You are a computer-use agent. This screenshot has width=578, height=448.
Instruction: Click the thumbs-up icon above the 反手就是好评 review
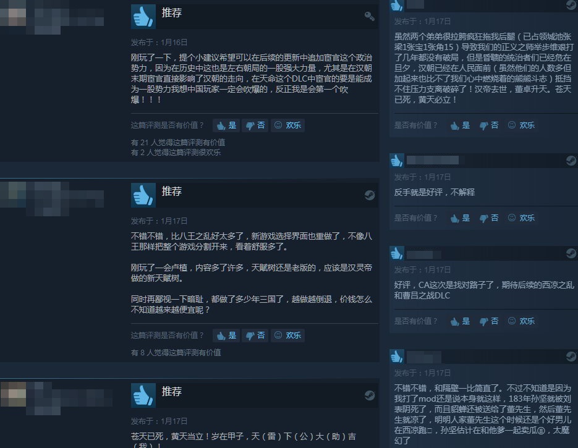(397, 161)
